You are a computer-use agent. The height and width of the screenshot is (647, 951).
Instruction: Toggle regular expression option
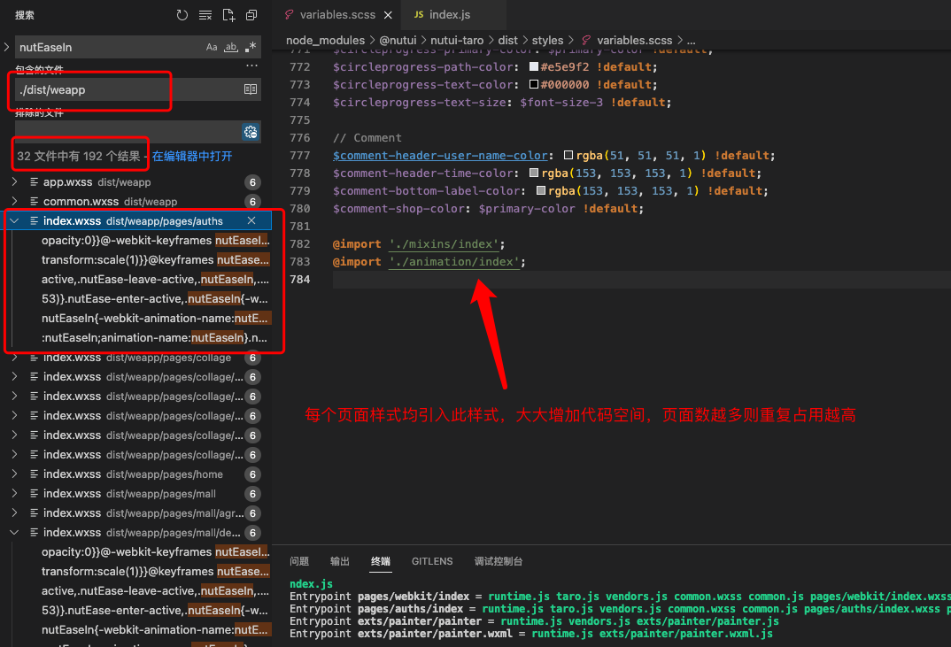(251, 47)
